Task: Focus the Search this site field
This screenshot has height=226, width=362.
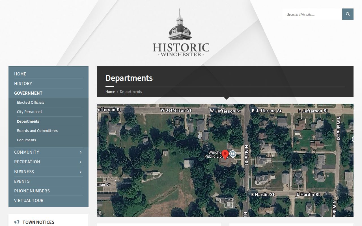Action: click(x=312, y=14)
